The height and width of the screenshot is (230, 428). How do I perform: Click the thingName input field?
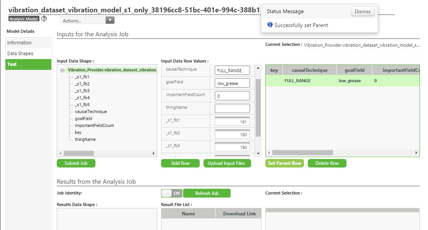232,108
